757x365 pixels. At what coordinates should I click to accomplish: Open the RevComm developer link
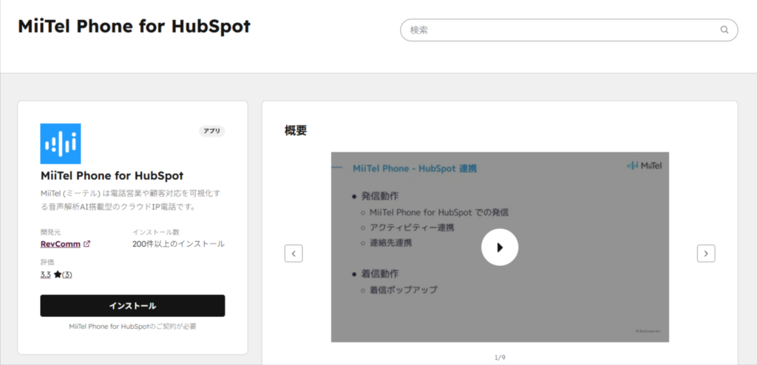[x=61, y=245]
